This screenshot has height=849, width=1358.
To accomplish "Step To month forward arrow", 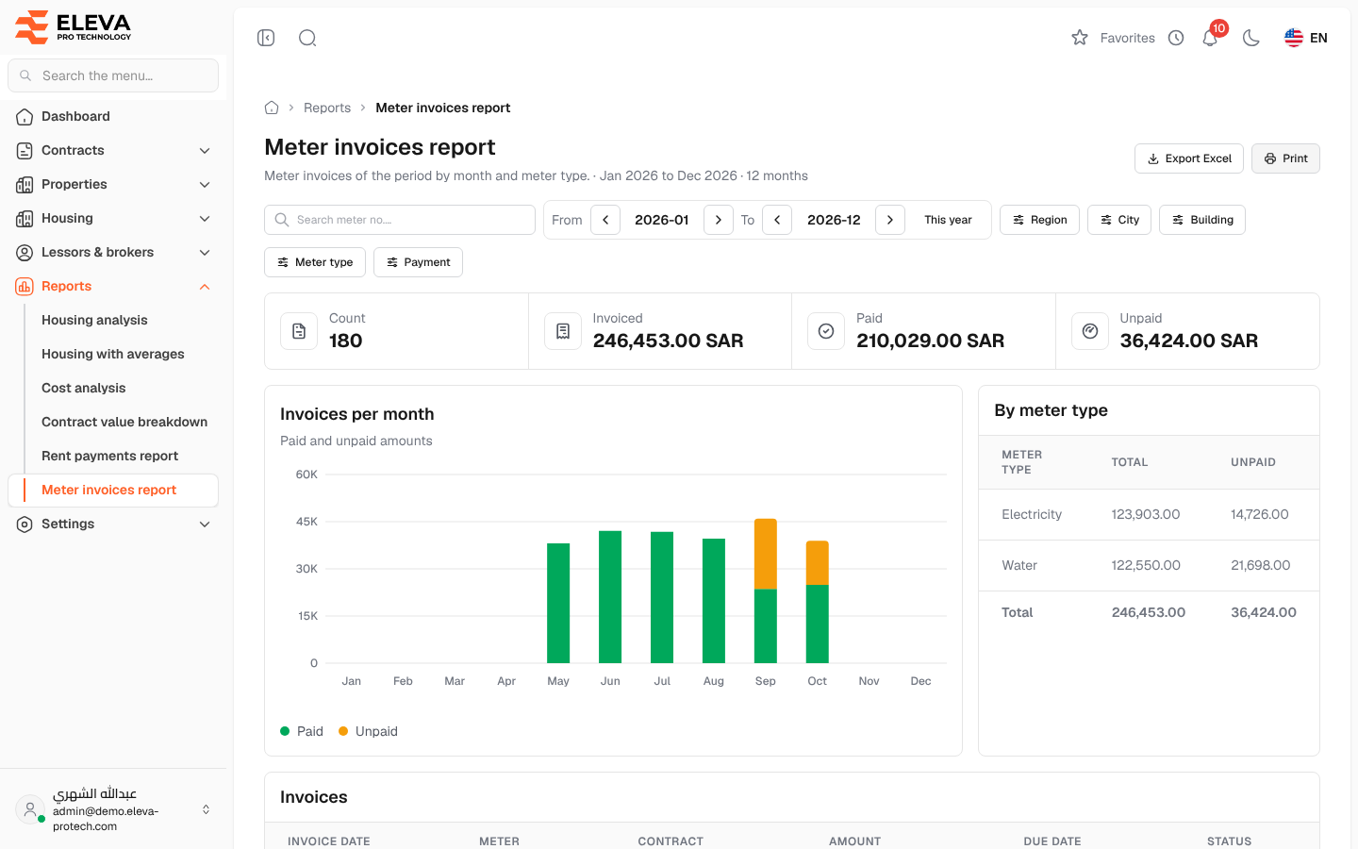I will pos(890,220).
